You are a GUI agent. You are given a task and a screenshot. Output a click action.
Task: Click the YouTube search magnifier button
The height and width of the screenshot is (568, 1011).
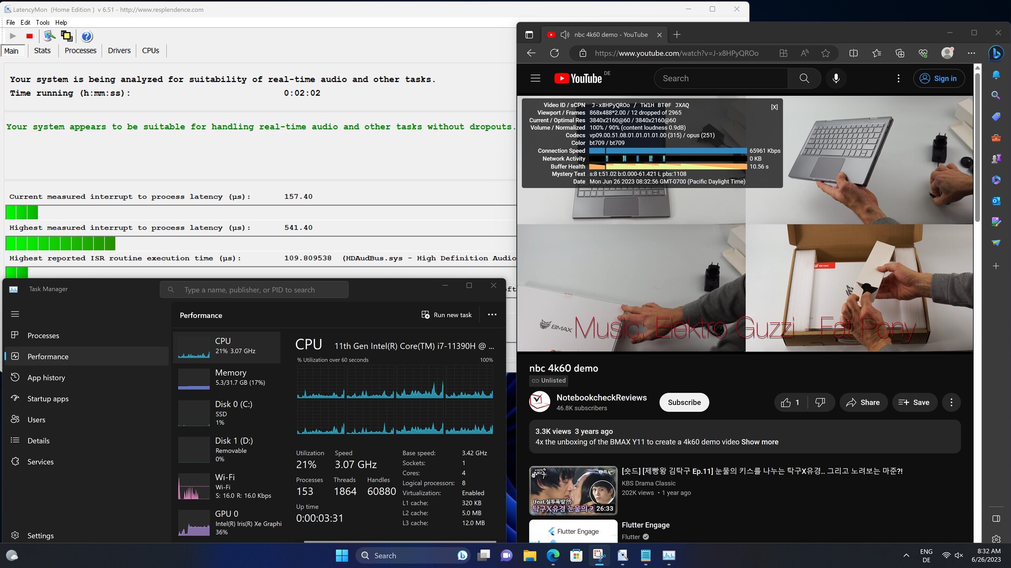(x=804, y=78)
